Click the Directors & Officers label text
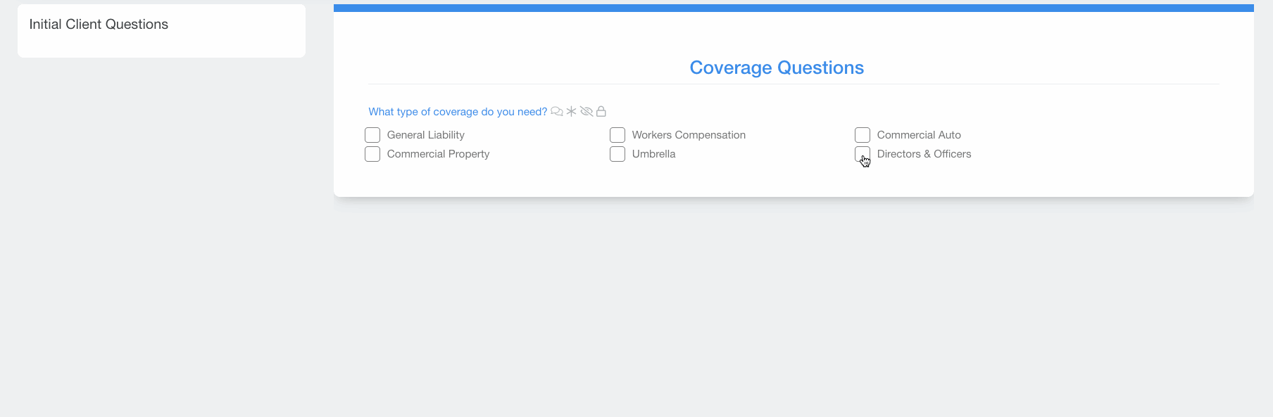This screenshot has height=417, width=1273. tap(924, 154)
